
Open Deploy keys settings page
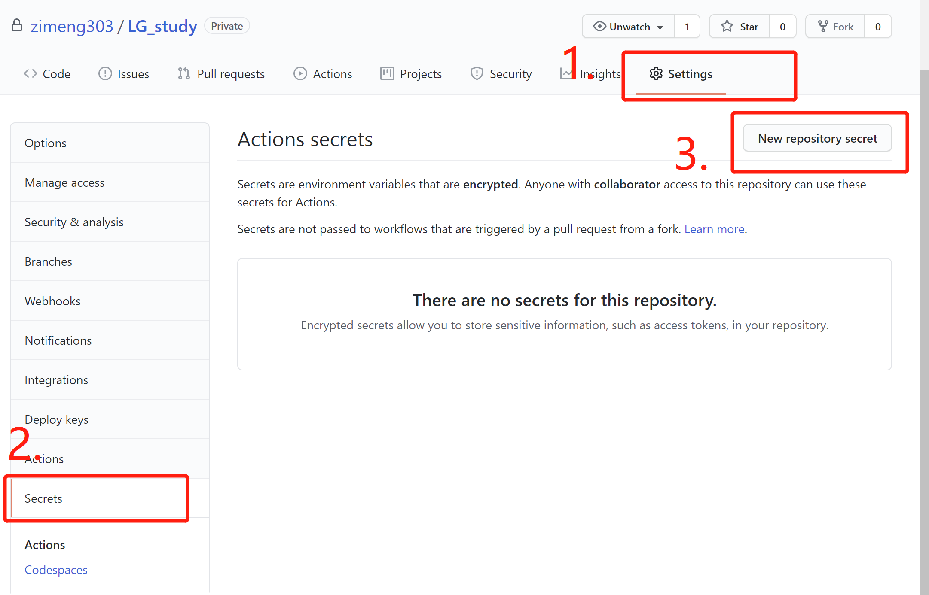[x=110, y=419]
